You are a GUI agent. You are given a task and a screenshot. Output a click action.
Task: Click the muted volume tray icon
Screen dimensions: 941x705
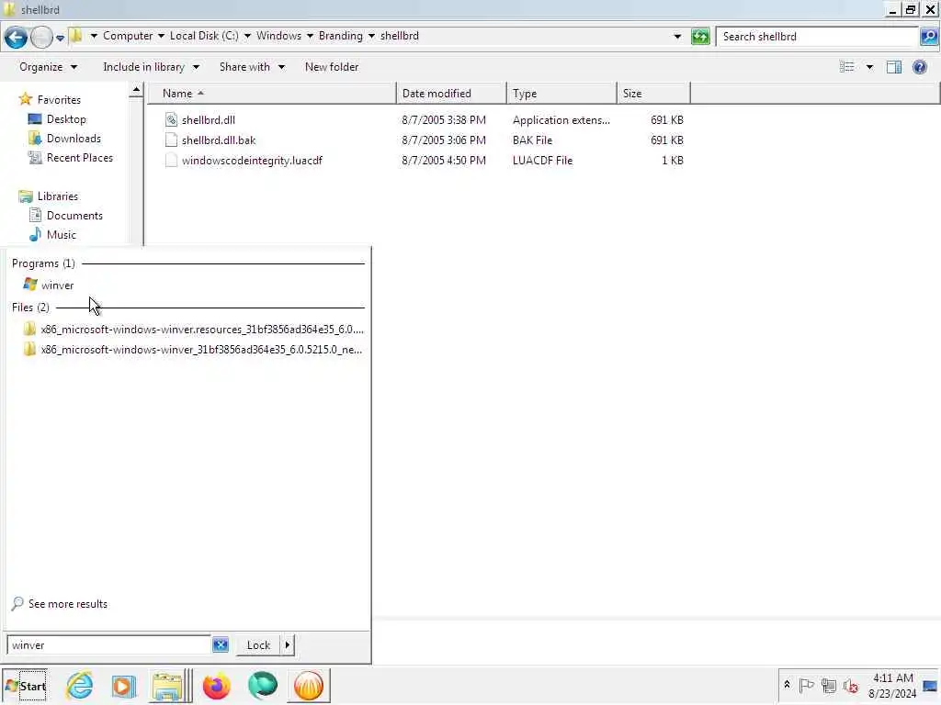coord(850,685)
